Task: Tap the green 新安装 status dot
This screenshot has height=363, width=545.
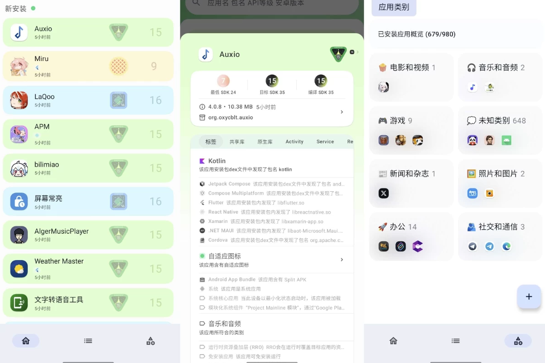Action: click(33, 8)
